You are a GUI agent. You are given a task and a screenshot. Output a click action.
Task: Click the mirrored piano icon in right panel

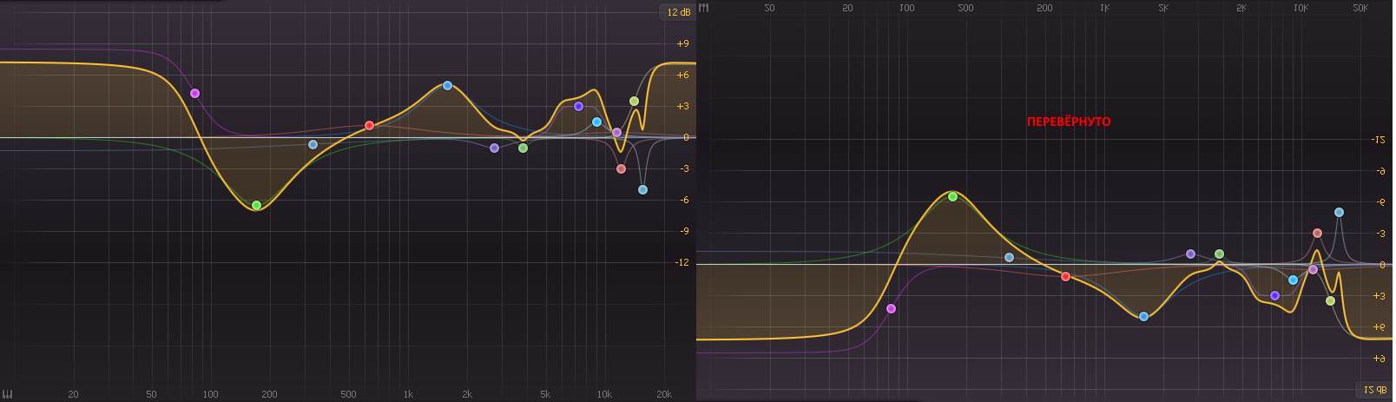click(x=704, y=8)
